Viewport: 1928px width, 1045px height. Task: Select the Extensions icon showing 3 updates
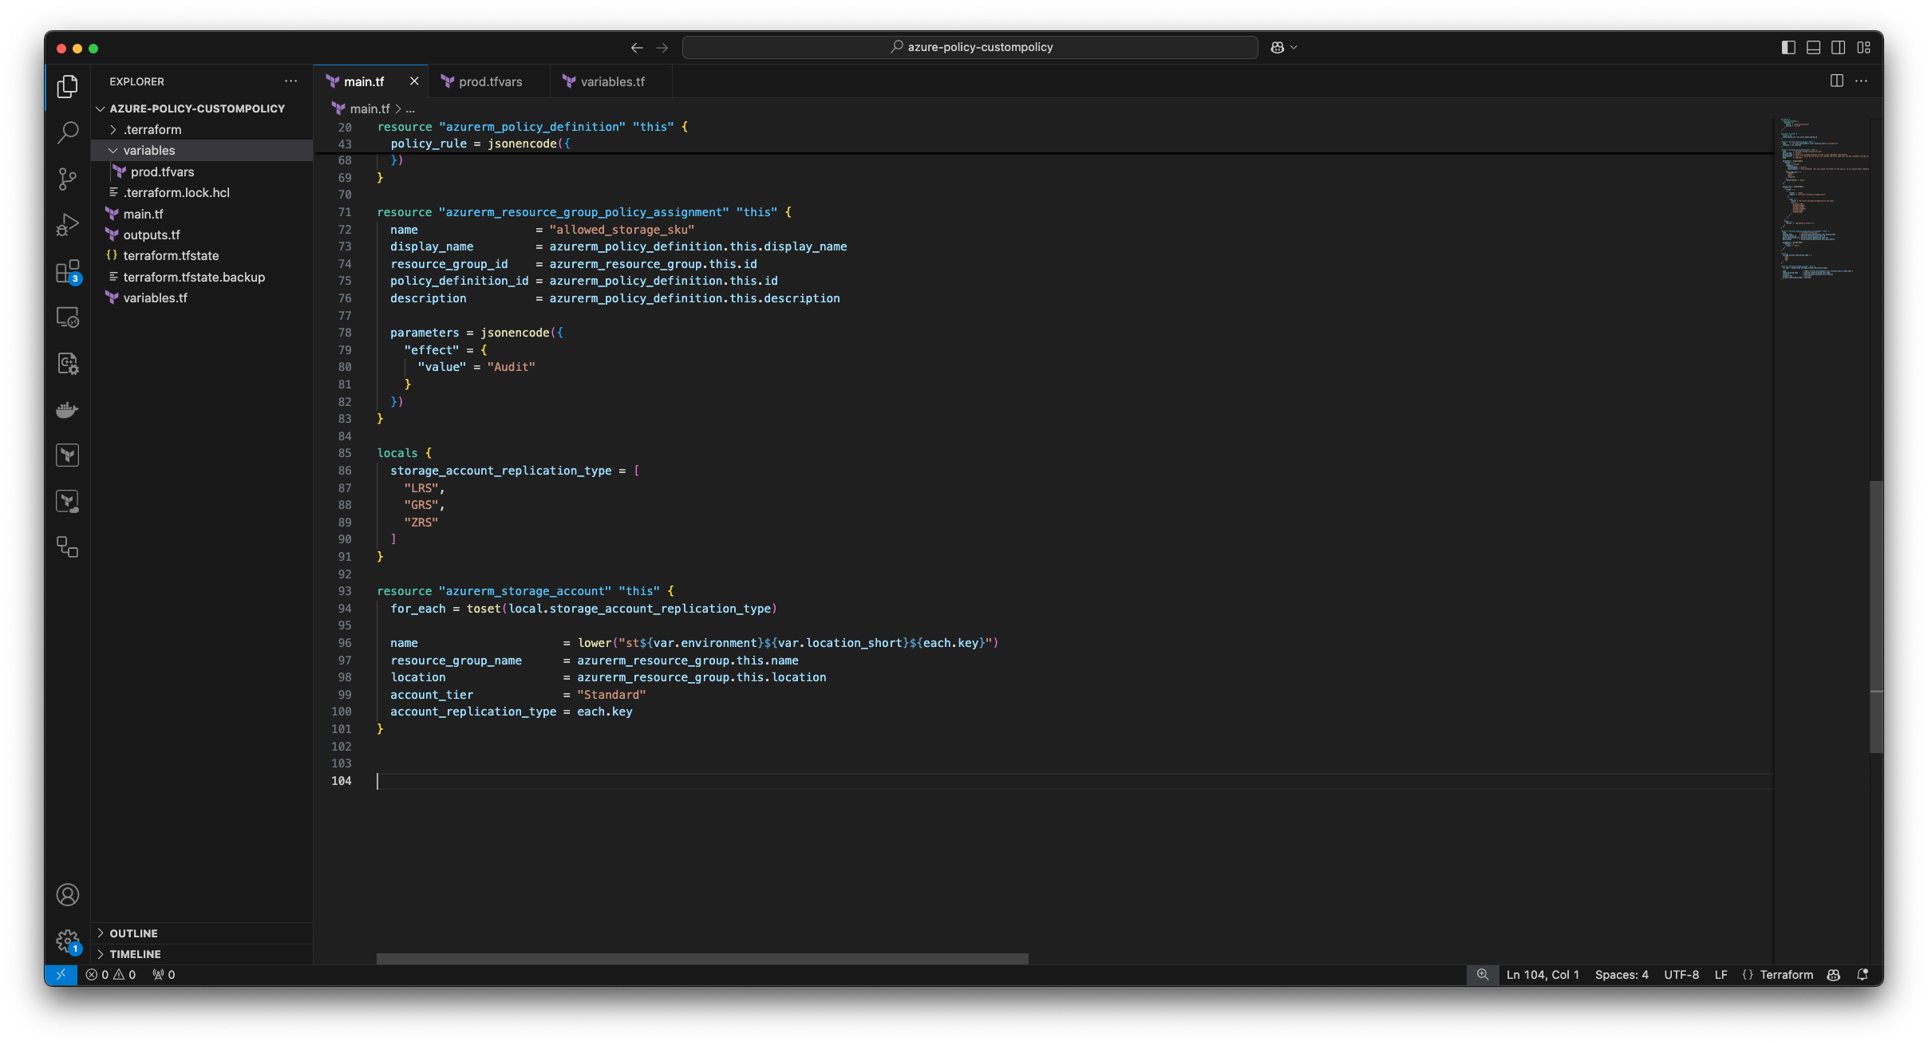(x=68, y=272)
